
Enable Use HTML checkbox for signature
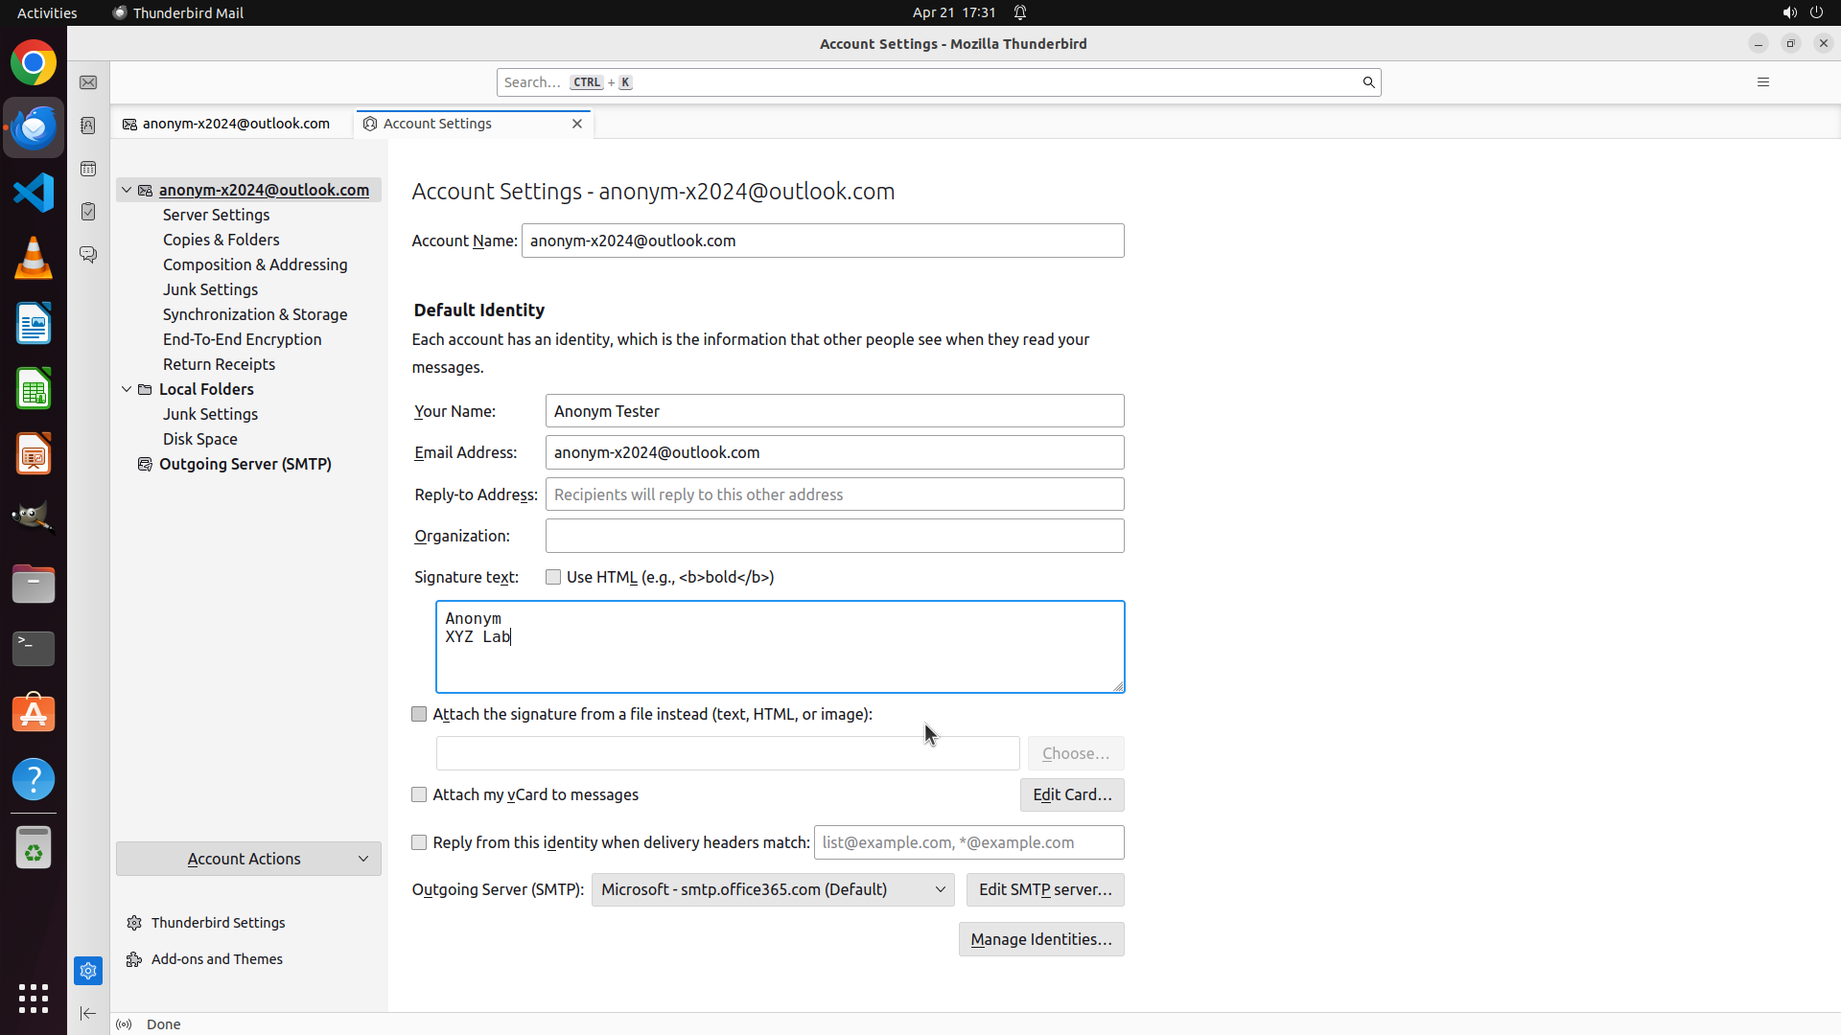tap(553, 577)
